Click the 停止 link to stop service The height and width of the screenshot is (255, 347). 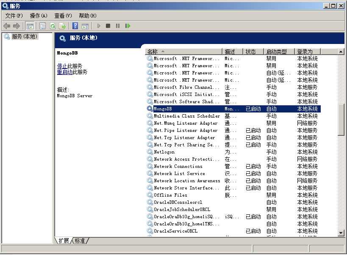pos(62,66)
